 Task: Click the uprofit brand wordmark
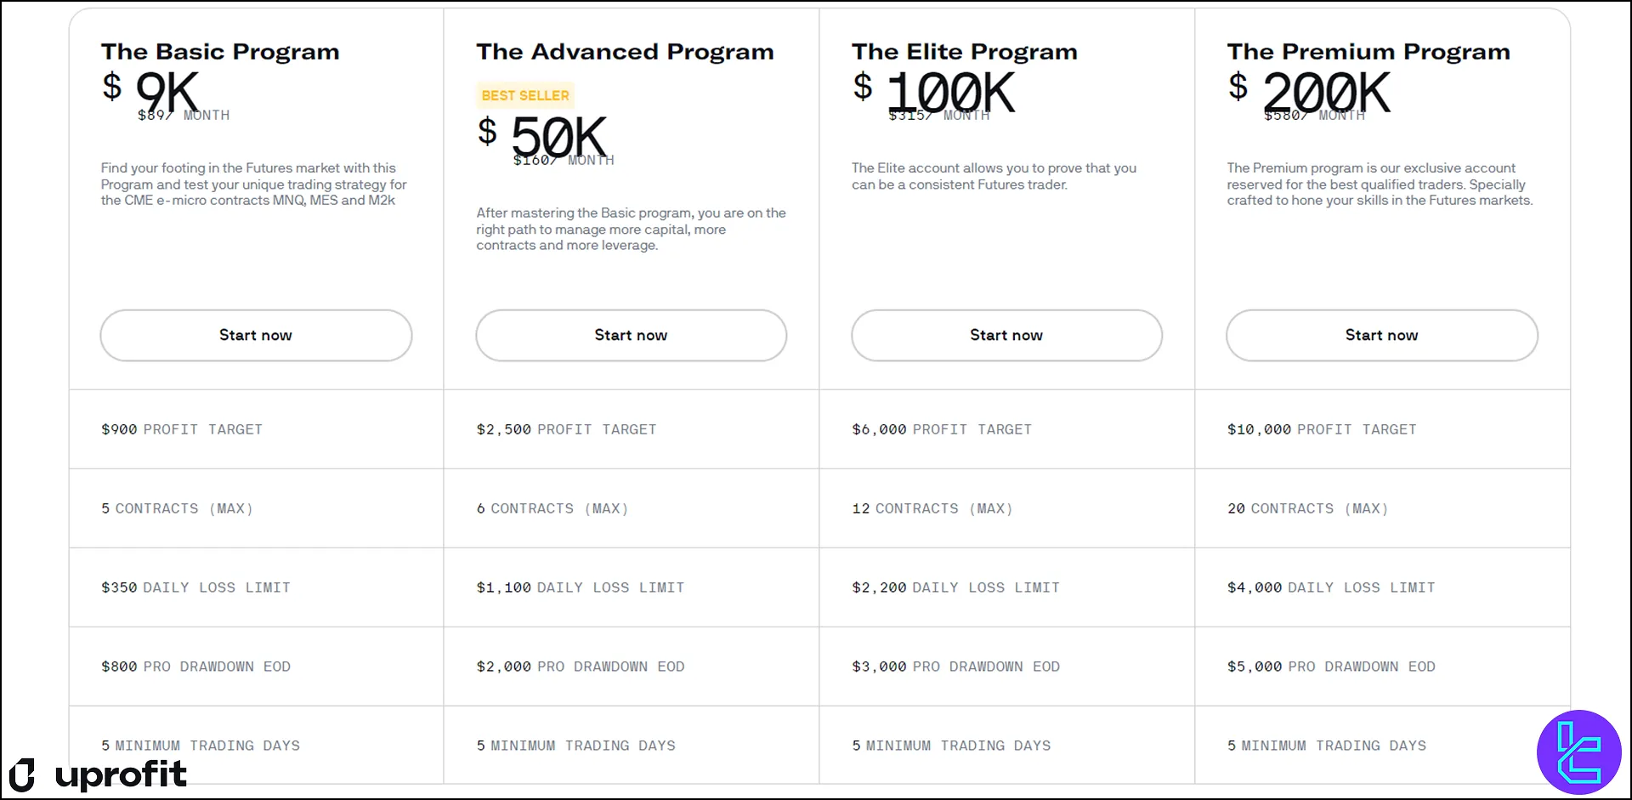(121, 774)
